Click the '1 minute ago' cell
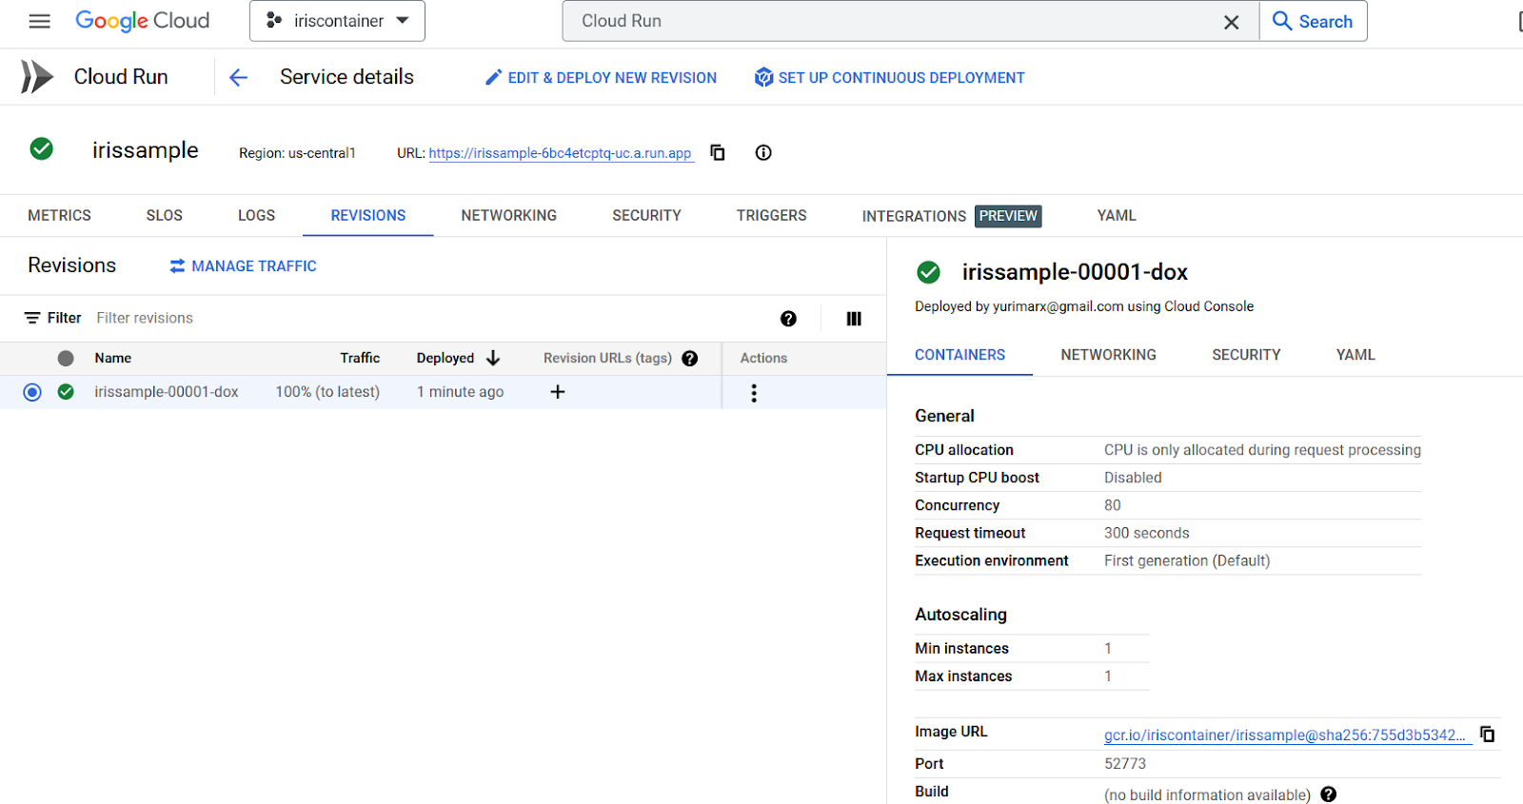This screenshot has width=1523, height=804. (x=461, y=392)
